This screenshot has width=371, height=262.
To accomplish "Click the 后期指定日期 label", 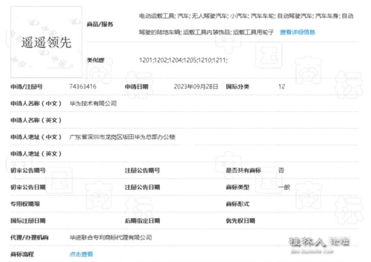I will (x=143, y=221).
